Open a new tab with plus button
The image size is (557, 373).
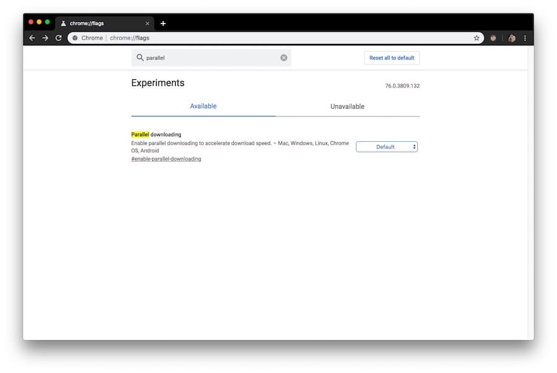(x=163, y=24)
